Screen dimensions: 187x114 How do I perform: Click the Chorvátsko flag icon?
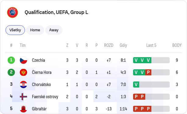click(23, 85)
